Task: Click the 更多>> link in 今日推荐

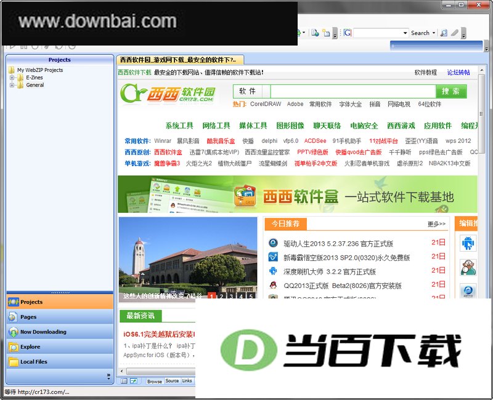Action: tap(436, 224)
